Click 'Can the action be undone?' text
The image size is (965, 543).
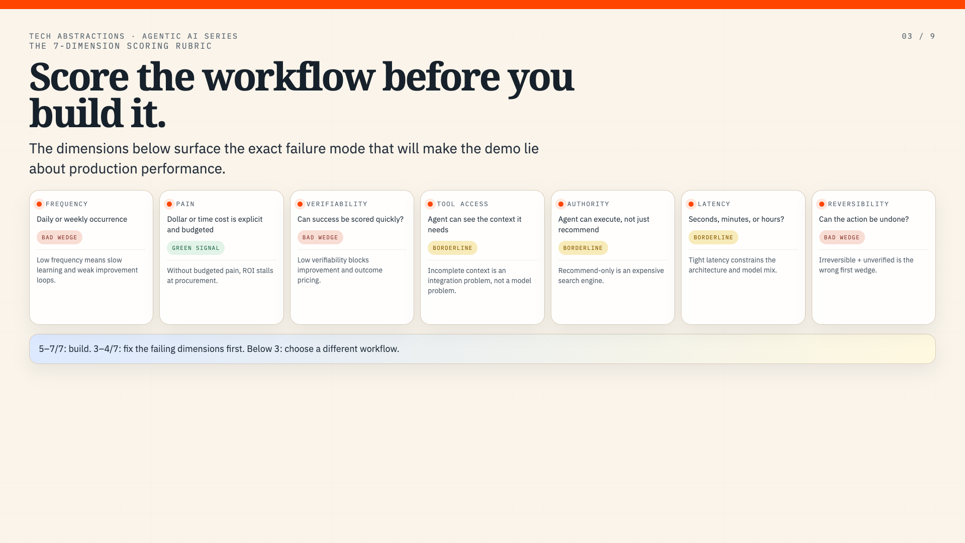pyautogui.click(x=863, y=219)
